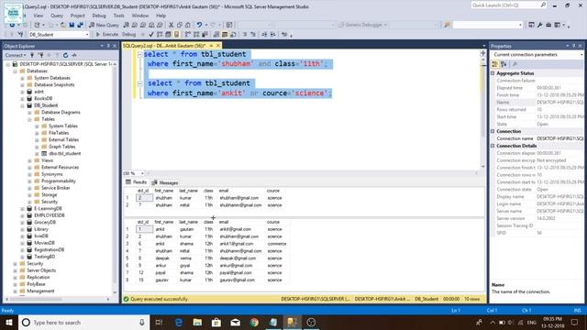
Task: Click the Quick Launch search field
Action: [x=509, y=5]
